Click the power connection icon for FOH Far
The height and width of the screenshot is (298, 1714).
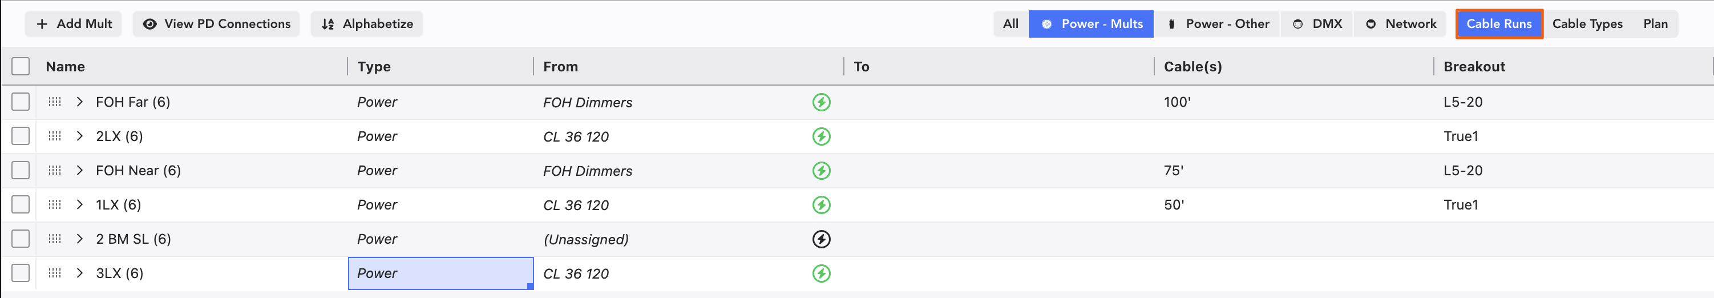(x=821, y=102)
